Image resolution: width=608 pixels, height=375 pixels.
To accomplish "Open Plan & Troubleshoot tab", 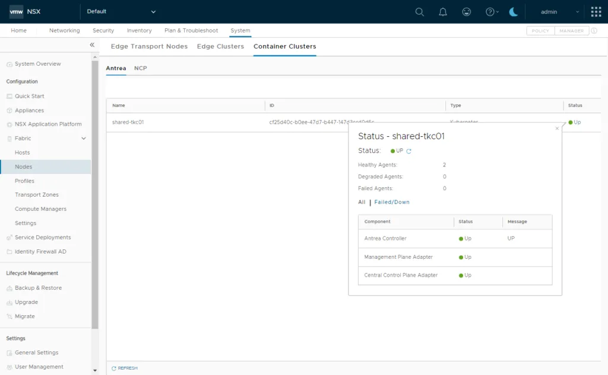I will point(191,31).
